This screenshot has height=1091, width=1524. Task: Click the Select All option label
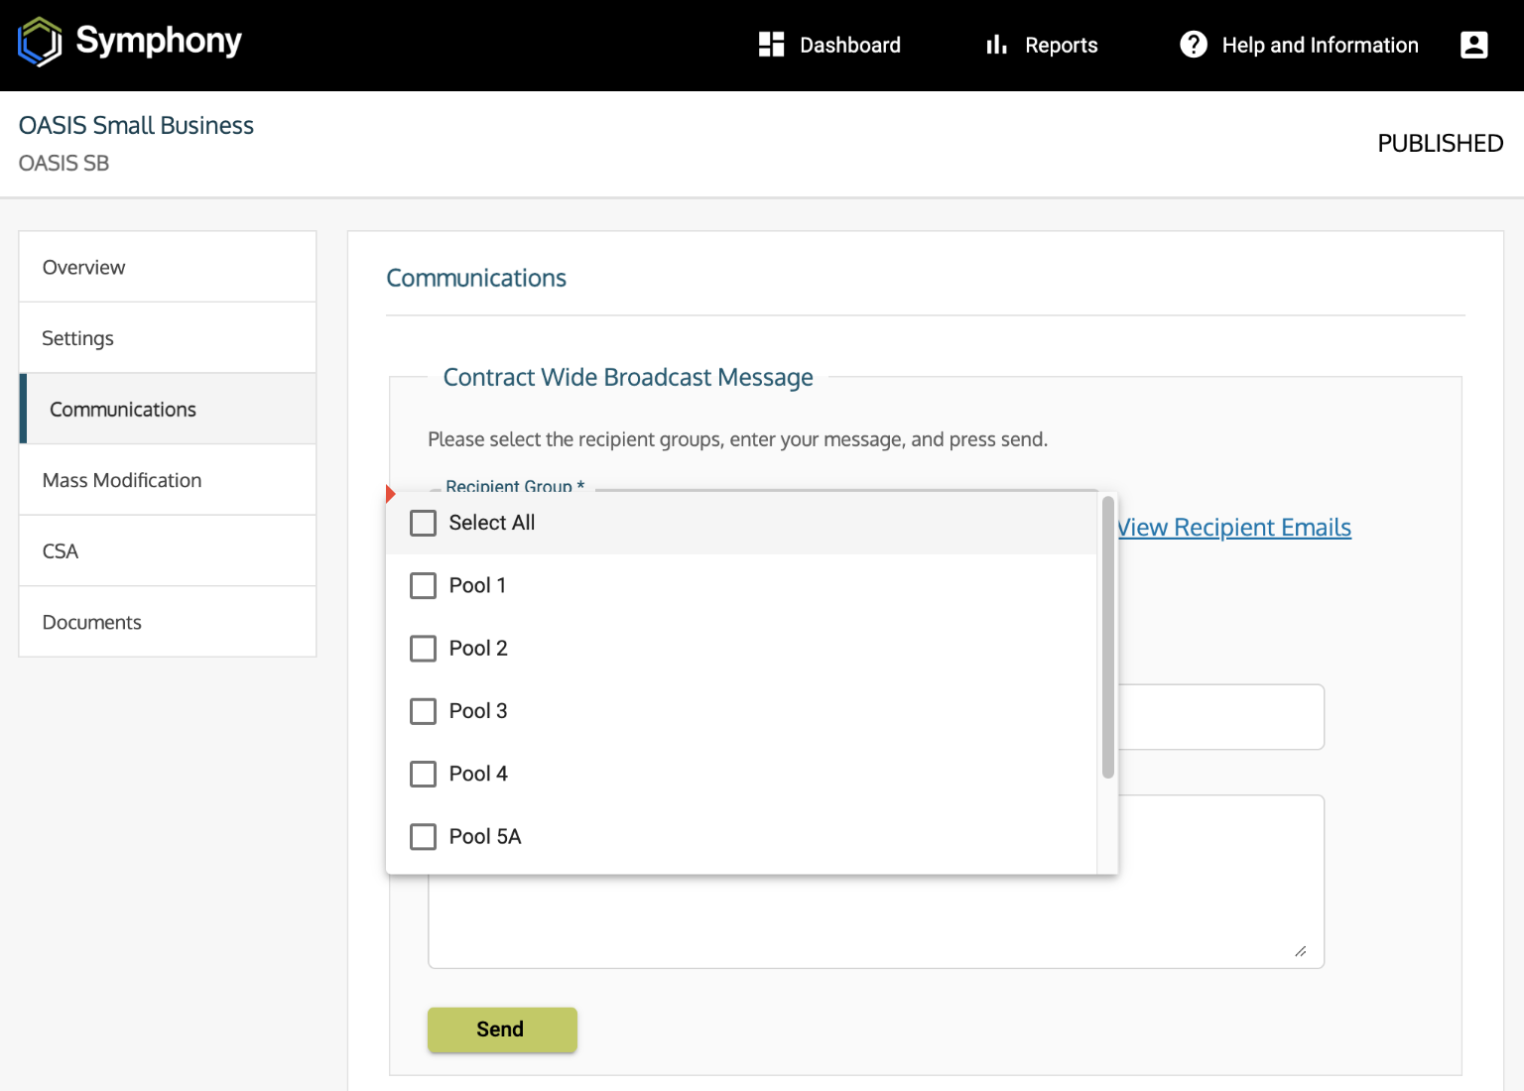click(492, 523)
